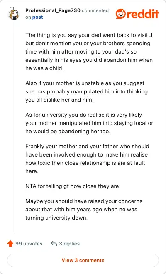
Task: Click the 'NTA for telling gf' sentence
Action: pyautogui.click(x=73, y=186)
